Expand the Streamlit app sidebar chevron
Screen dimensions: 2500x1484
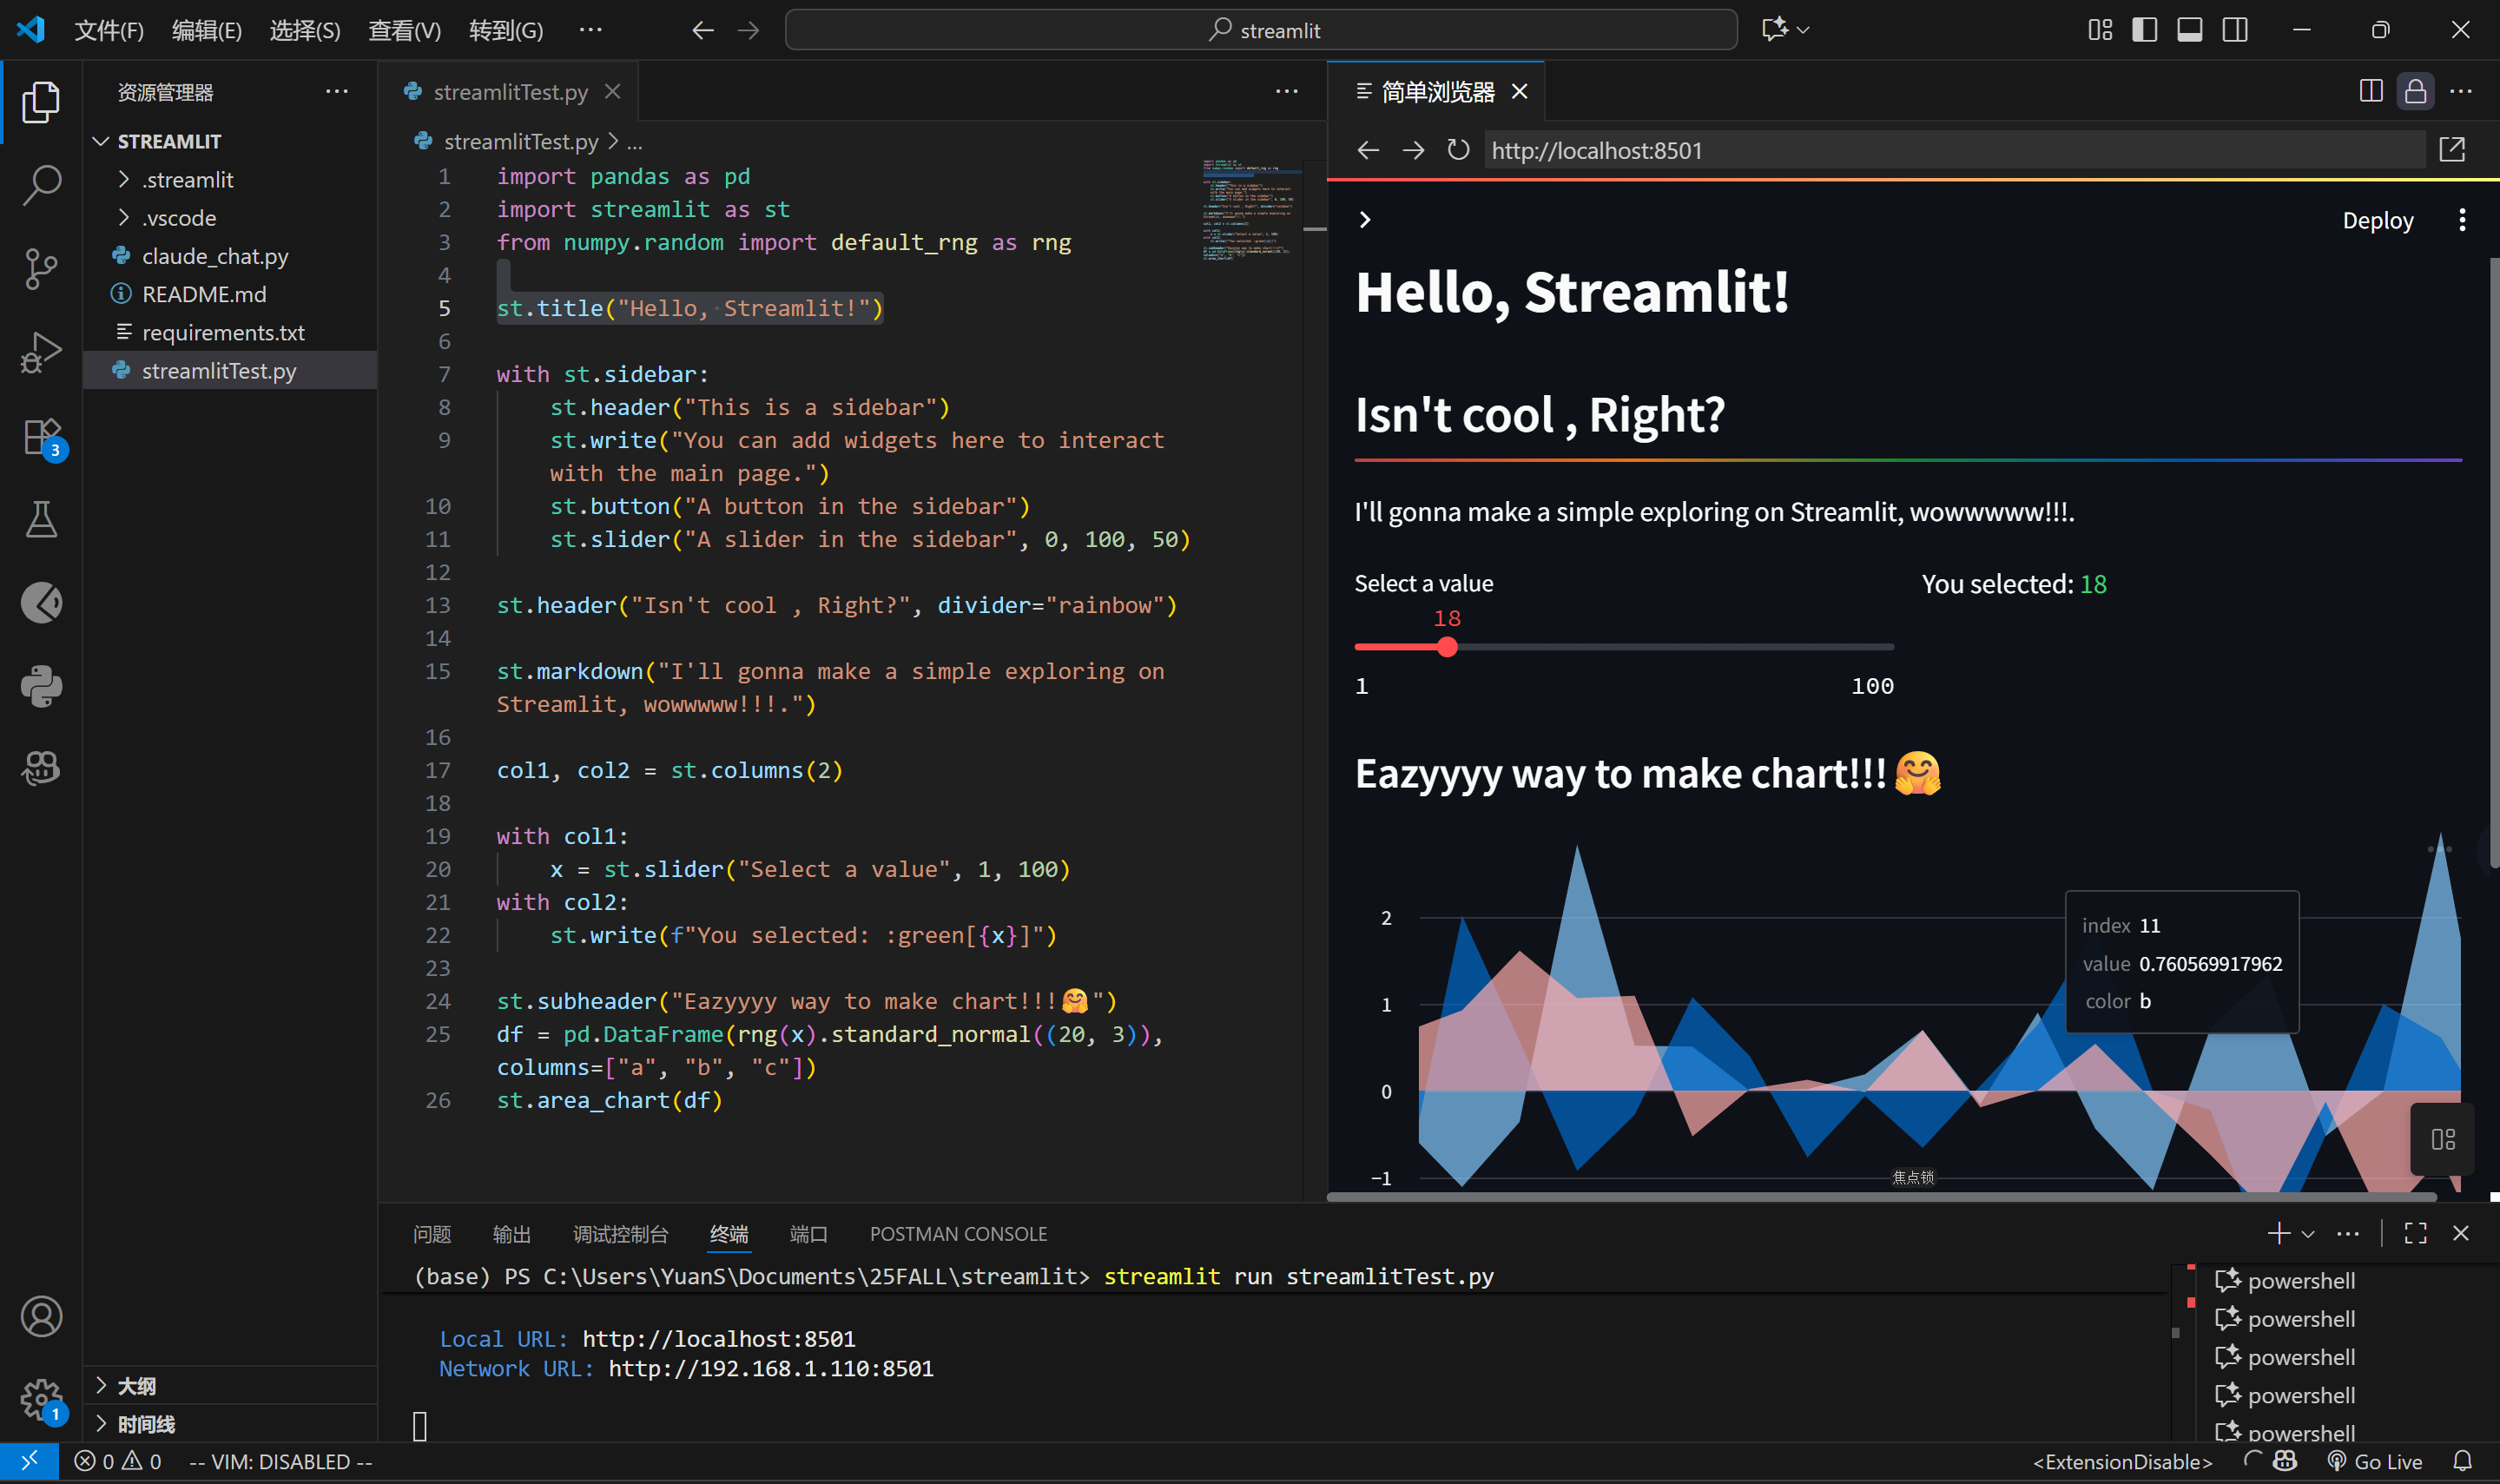click(1365, 220)
